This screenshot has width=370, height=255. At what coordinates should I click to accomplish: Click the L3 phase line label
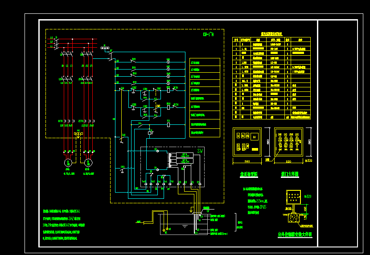(x=51, y=38)
